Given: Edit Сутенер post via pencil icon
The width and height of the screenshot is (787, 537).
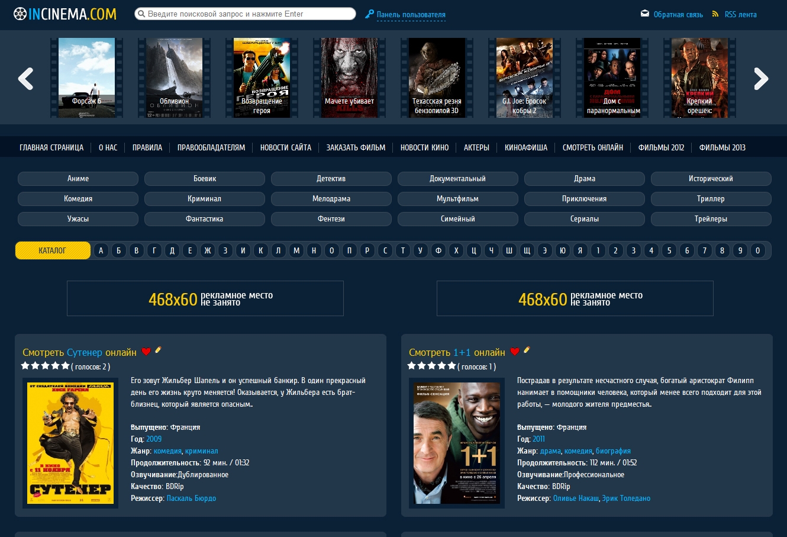Looking at the screenshot, I should [158, 350].
